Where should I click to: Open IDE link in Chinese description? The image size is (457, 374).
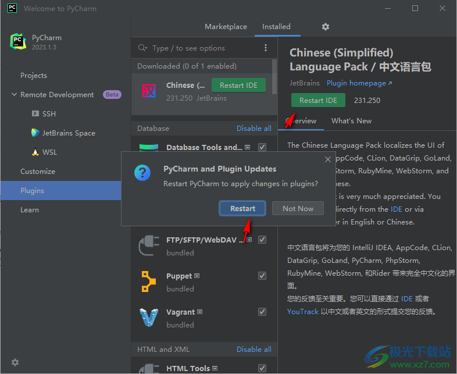[407, 299]
